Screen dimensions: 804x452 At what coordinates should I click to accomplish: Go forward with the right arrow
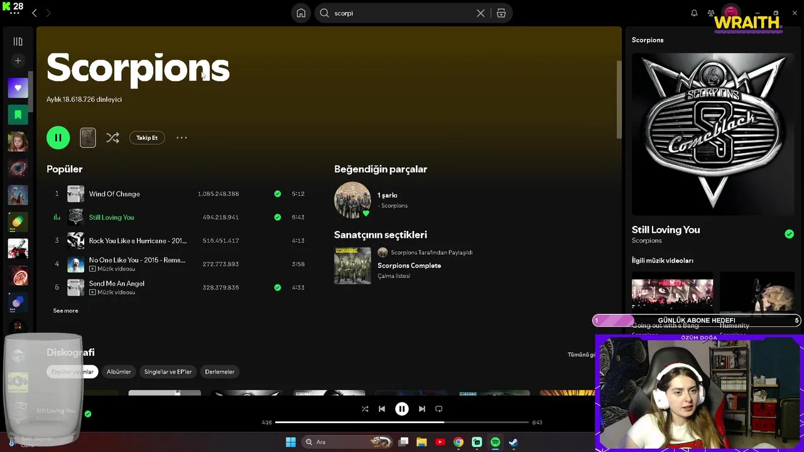[x=48, y=13]
